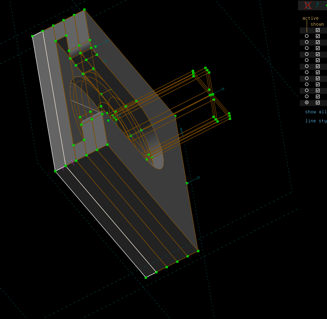Open the line style link

[316, 121]
